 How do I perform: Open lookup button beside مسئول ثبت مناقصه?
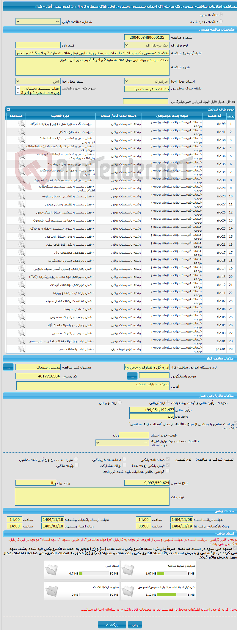(x=8, y=367)
